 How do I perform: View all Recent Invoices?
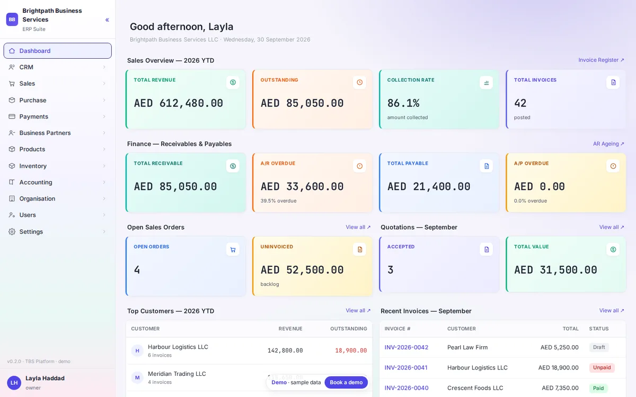pos(612,311)
